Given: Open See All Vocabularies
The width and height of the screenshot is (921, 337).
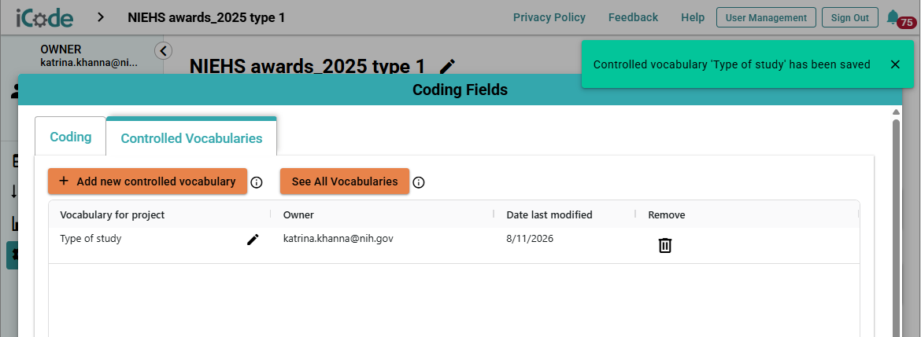Looking at the screenshot, I should (345, 181).
